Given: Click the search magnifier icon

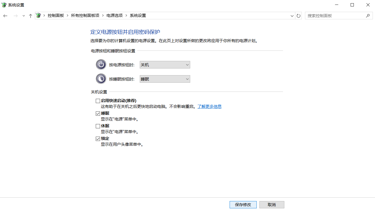Looking at the screenshot, I should (x=368, y=16).
